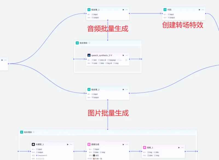Click the right output port of 批处理_2
Viewport: 219px width, 160px height.
click(x=129, y=93)
